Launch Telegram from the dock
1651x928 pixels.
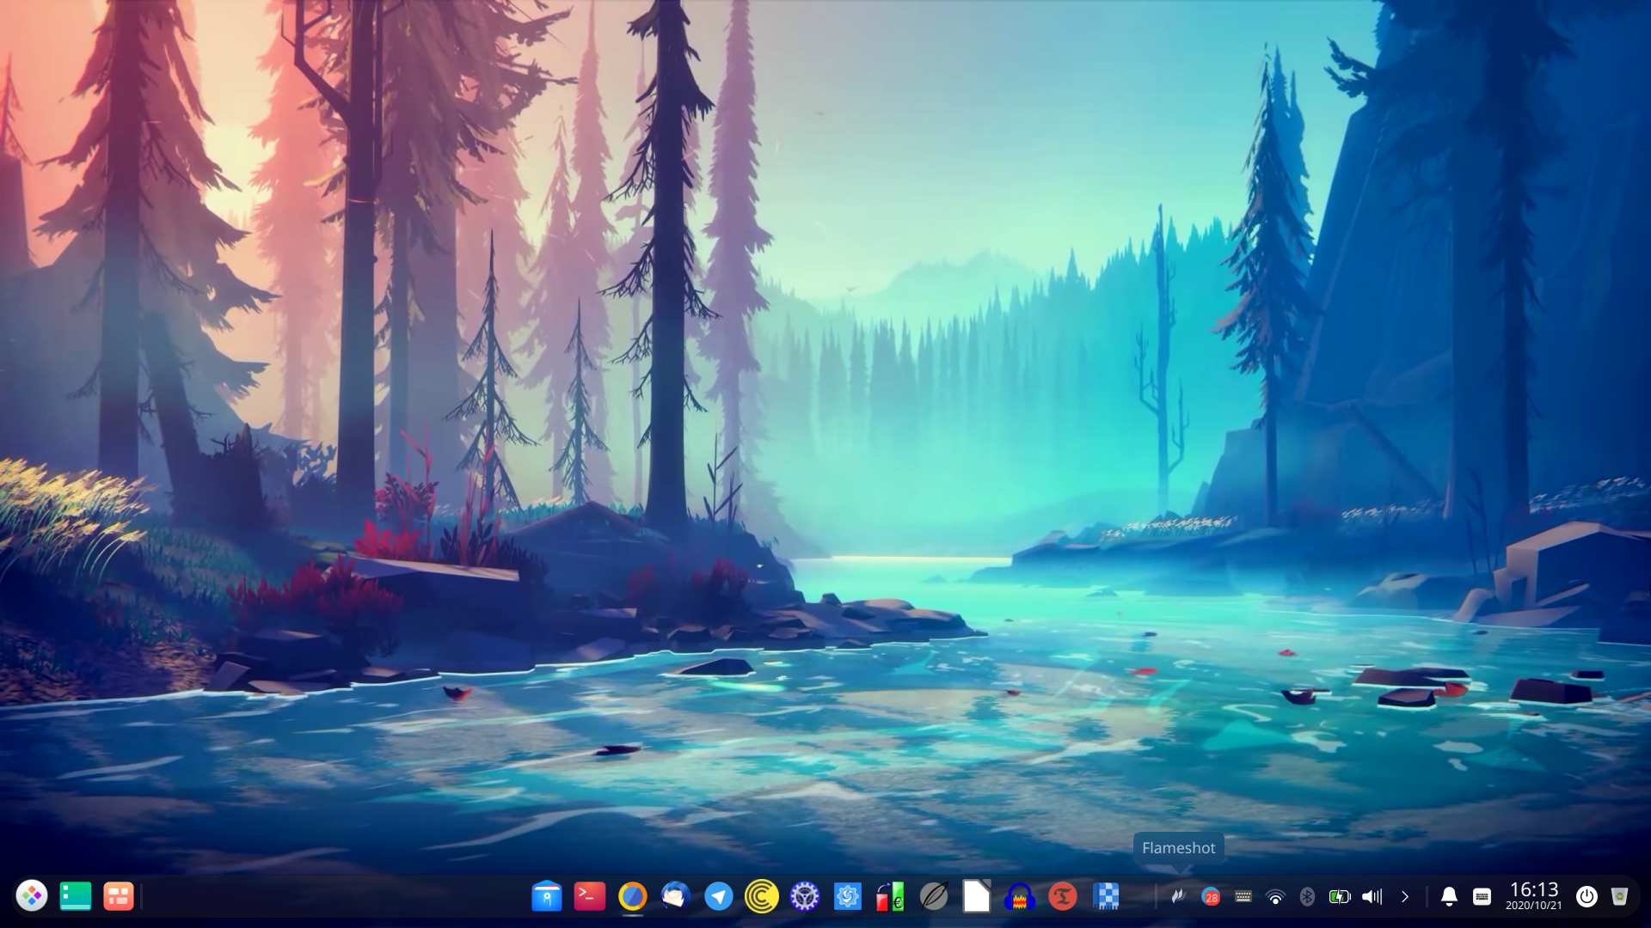click(719, 896)
